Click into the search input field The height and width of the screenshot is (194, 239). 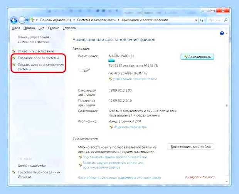[x=215, y=20]
